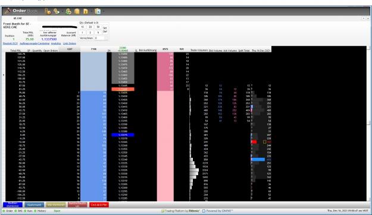Click the Bei Ausführung column header
Screen dimensions: 372x215
148,50
